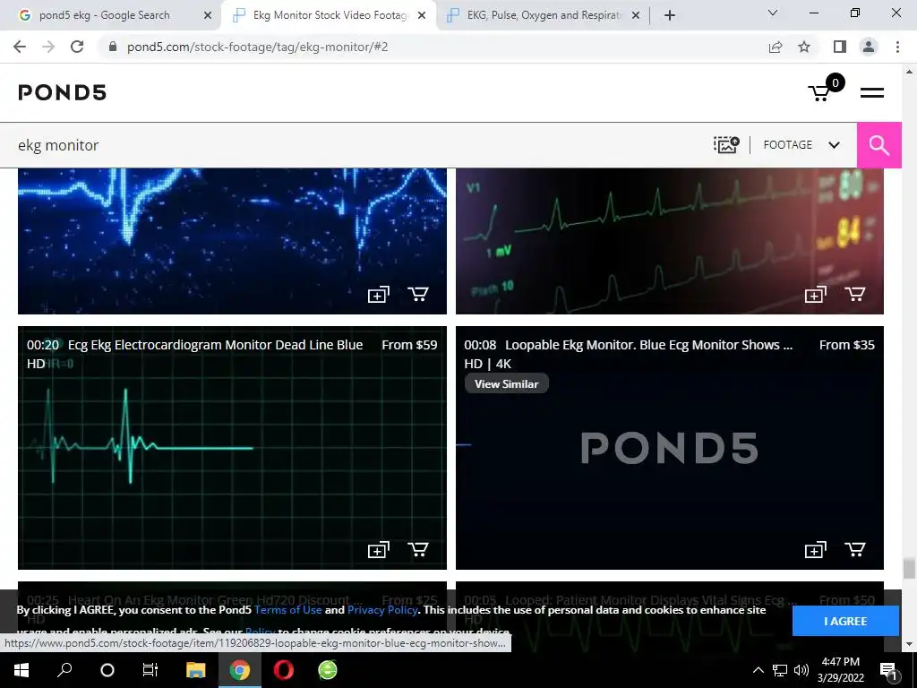The height and width of the screenshot is (688, 917).
Task: Add Loopable Ekg Monitor clip to collection
Action: (815, 550)
